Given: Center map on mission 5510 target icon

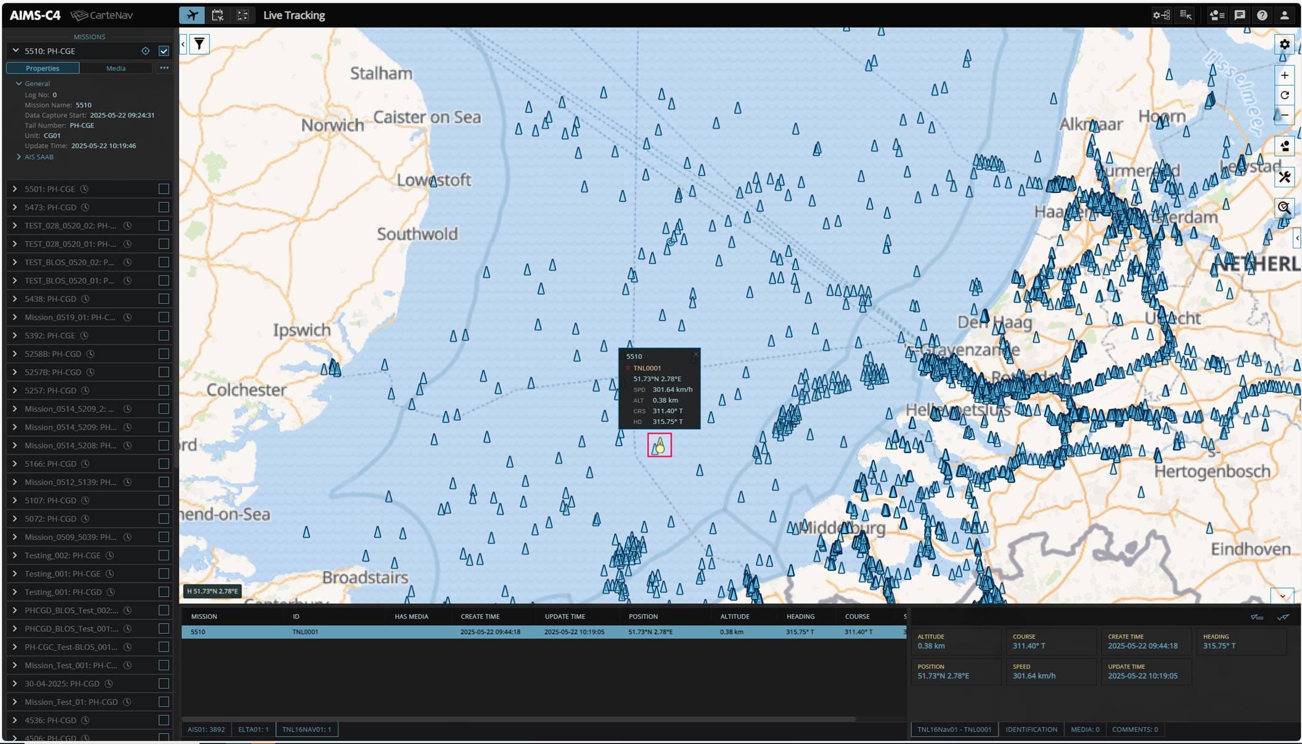Looking at the screenshot, I should (x=145, y=51).
